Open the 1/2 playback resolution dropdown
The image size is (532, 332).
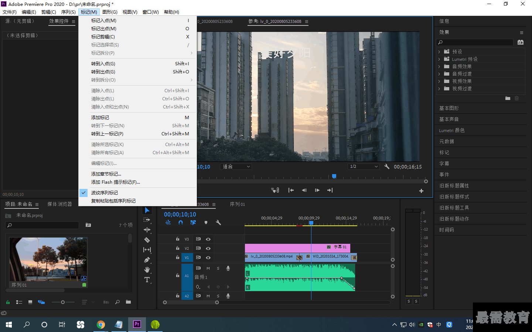pyautogui.click(x=364, y=166)
